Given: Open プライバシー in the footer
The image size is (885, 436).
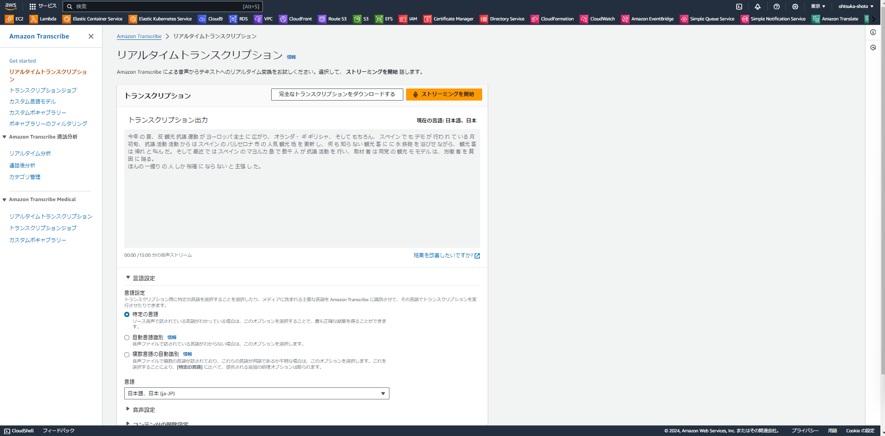Looking at the screenshot, I should (805, 431).
